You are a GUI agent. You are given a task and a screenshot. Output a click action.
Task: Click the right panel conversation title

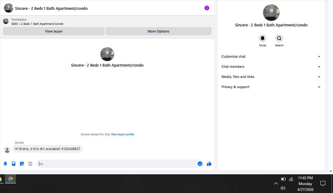pyautogui.click(x=271, y=25)
